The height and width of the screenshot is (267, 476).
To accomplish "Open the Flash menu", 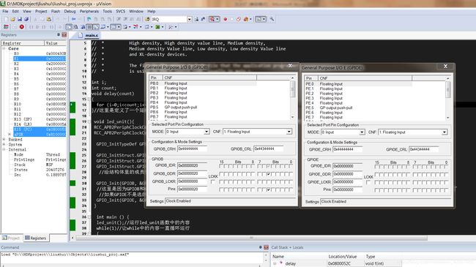I will (56, 11).
